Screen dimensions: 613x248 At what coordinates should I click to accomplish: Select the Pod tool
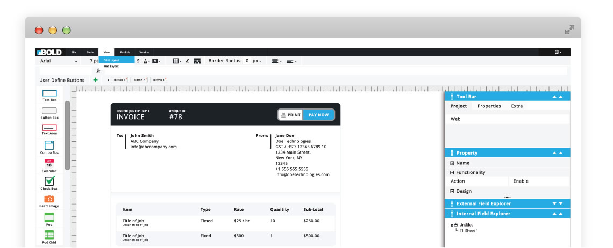point(49,220)
